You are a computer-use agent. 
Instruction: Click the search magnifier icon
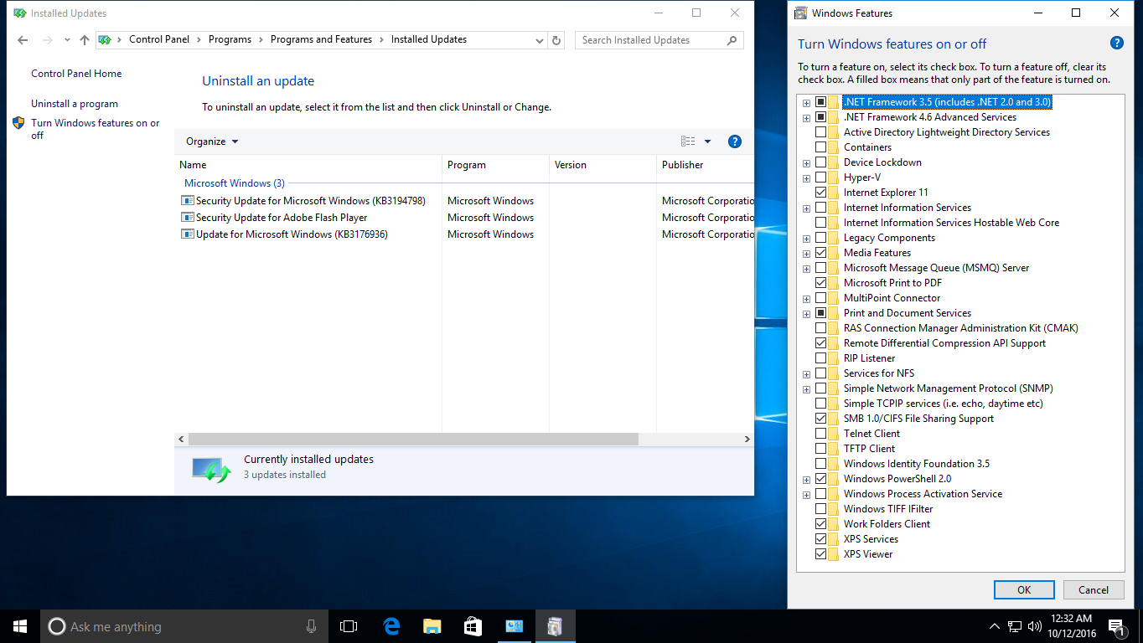[x=732, y=40]
